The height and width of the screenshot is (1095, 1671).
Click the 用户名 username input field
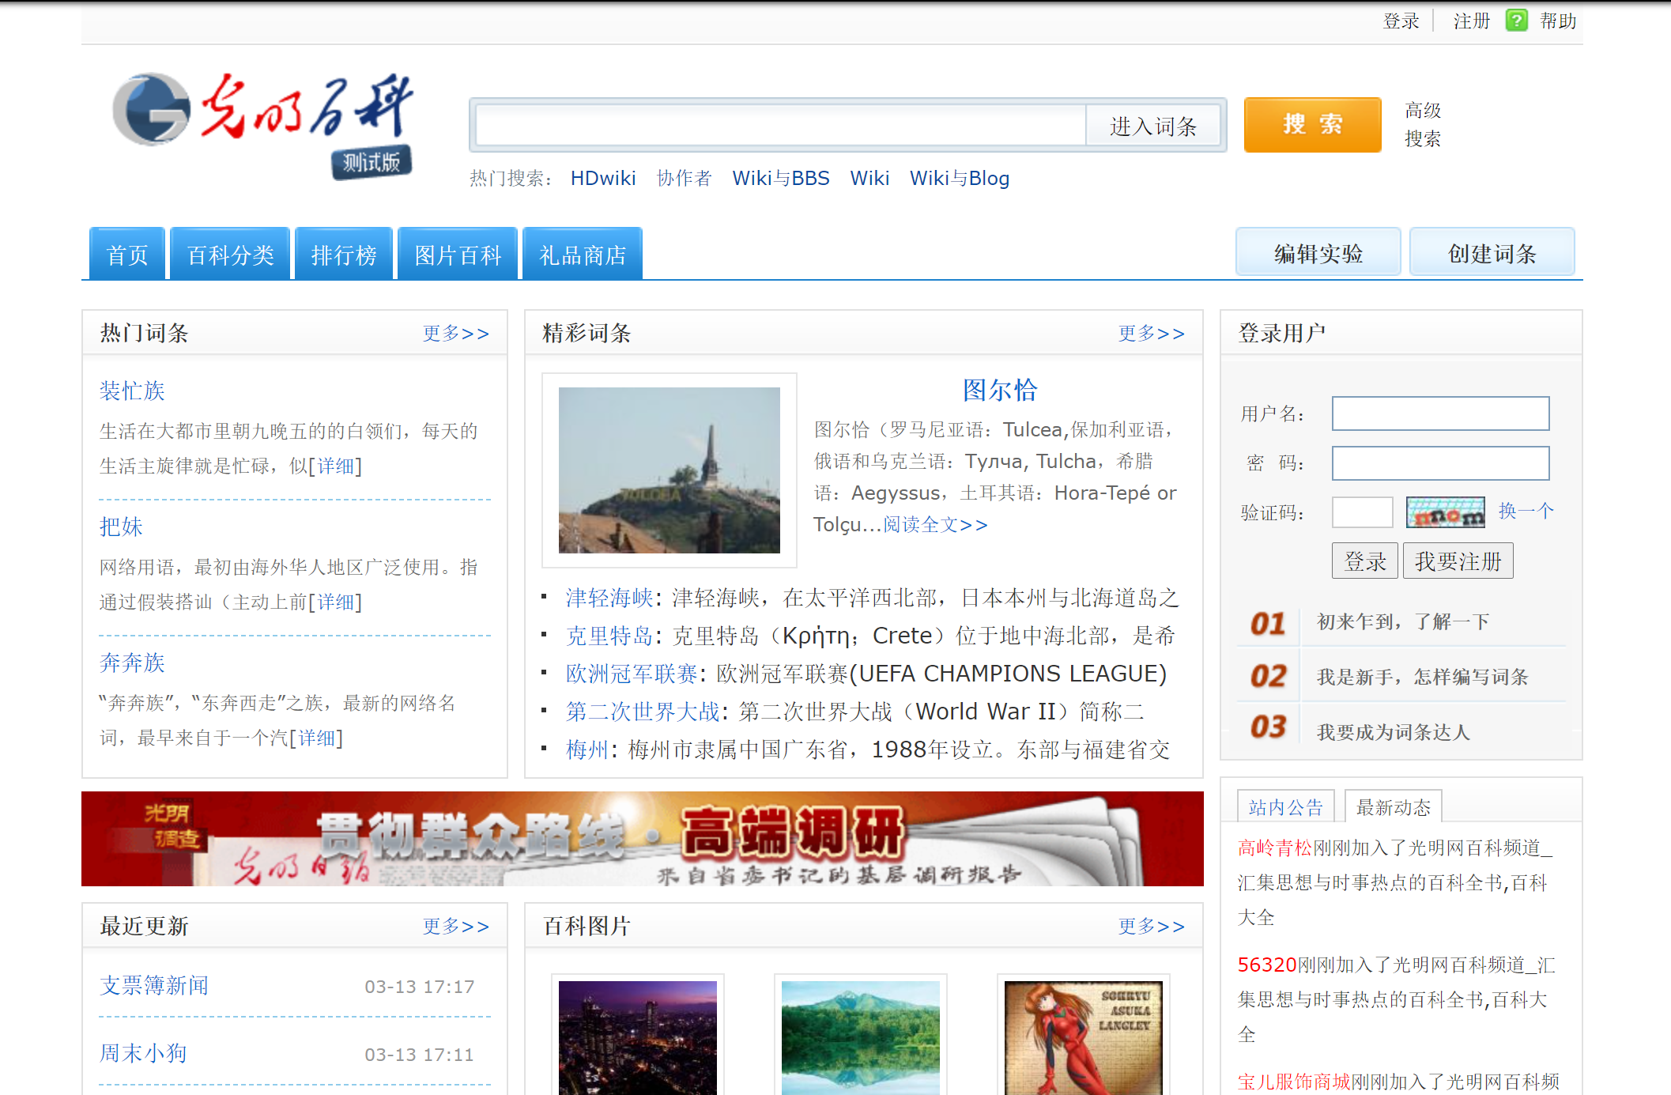click(x=1439, y=413)
